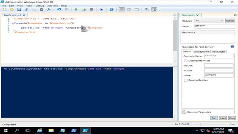Launch Internet Explorer from taskbar
Viewport: 238px width, 134px height.
pos(40,131)
